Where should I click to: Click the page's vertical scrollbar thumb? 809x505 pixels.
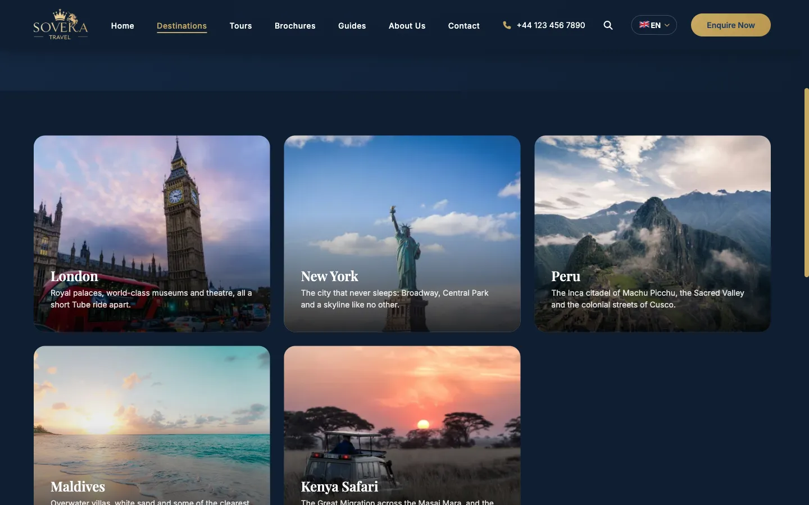pos(806,182)
